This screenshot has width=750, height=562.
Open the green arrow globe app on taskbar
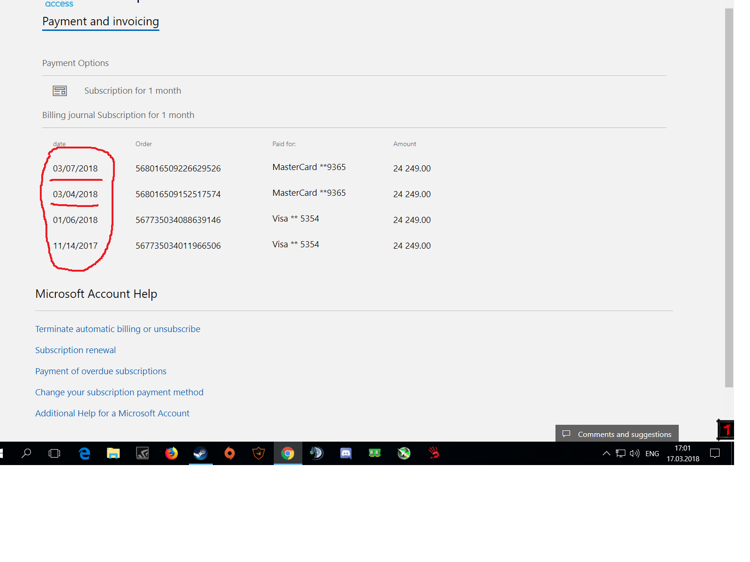click(x=404, y=453)
